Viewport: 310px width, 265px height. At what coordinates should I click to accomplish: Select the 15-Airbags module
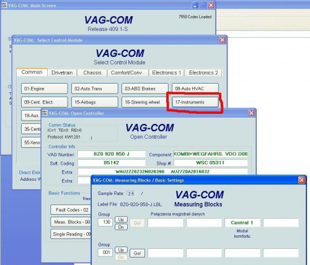pos(95,102)
